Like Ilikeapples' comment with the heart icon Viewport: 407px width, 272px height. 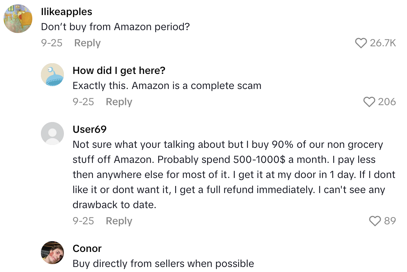[361, 42]
